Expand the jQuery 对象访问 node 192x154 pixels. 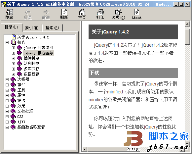pos(13,48)
